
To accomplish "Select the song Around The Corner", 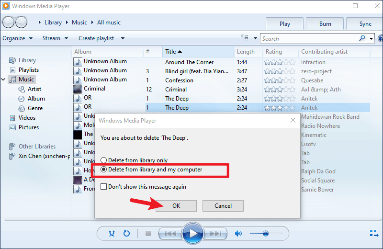I will point(189,62).
